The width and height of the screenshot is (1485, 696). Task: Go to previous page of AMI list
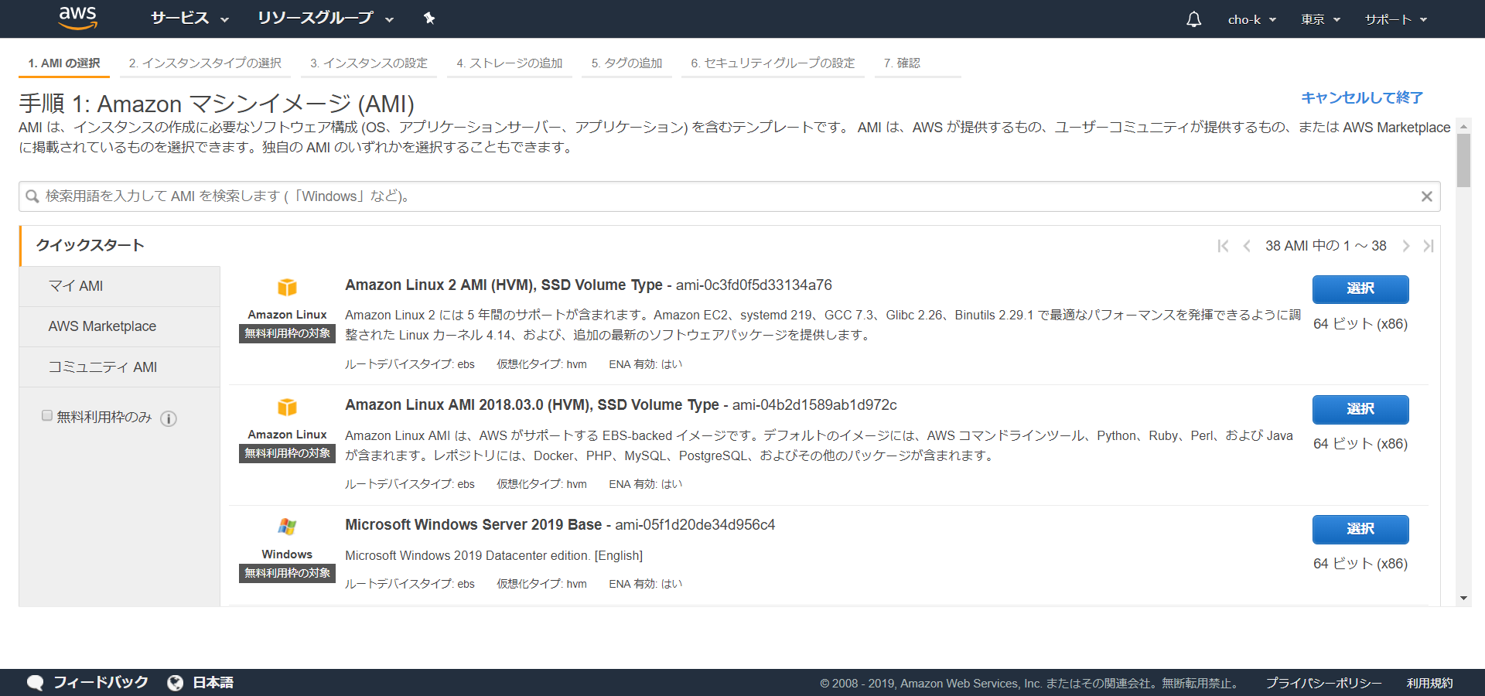[x=1246, y=246]
